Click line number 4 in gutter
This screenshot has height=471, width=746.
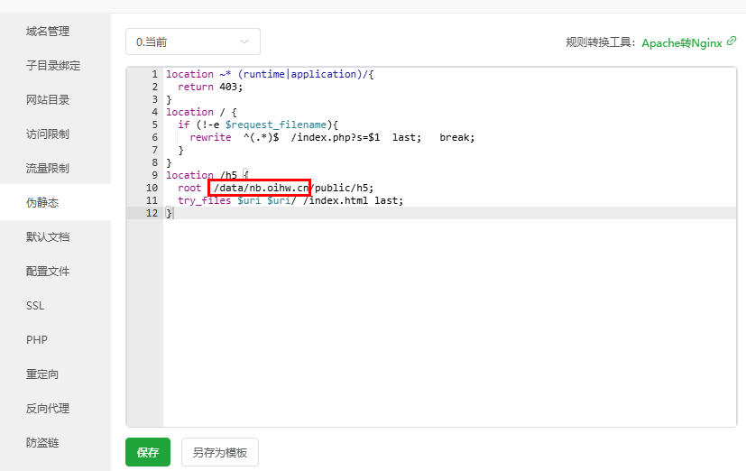point(154,112)
